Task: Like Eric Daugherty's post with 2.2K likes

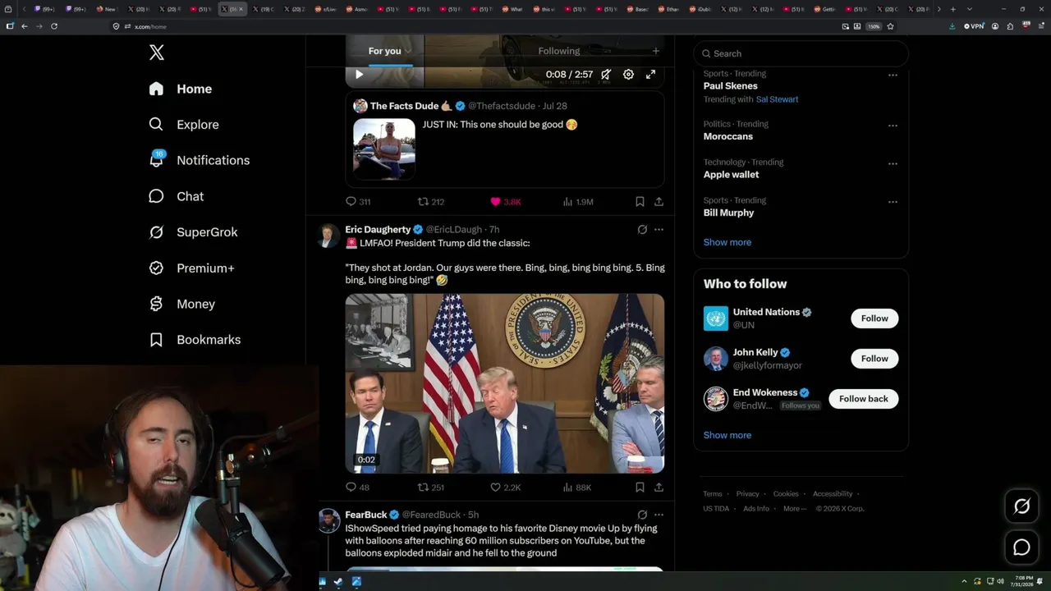Action: pos(505,487)
